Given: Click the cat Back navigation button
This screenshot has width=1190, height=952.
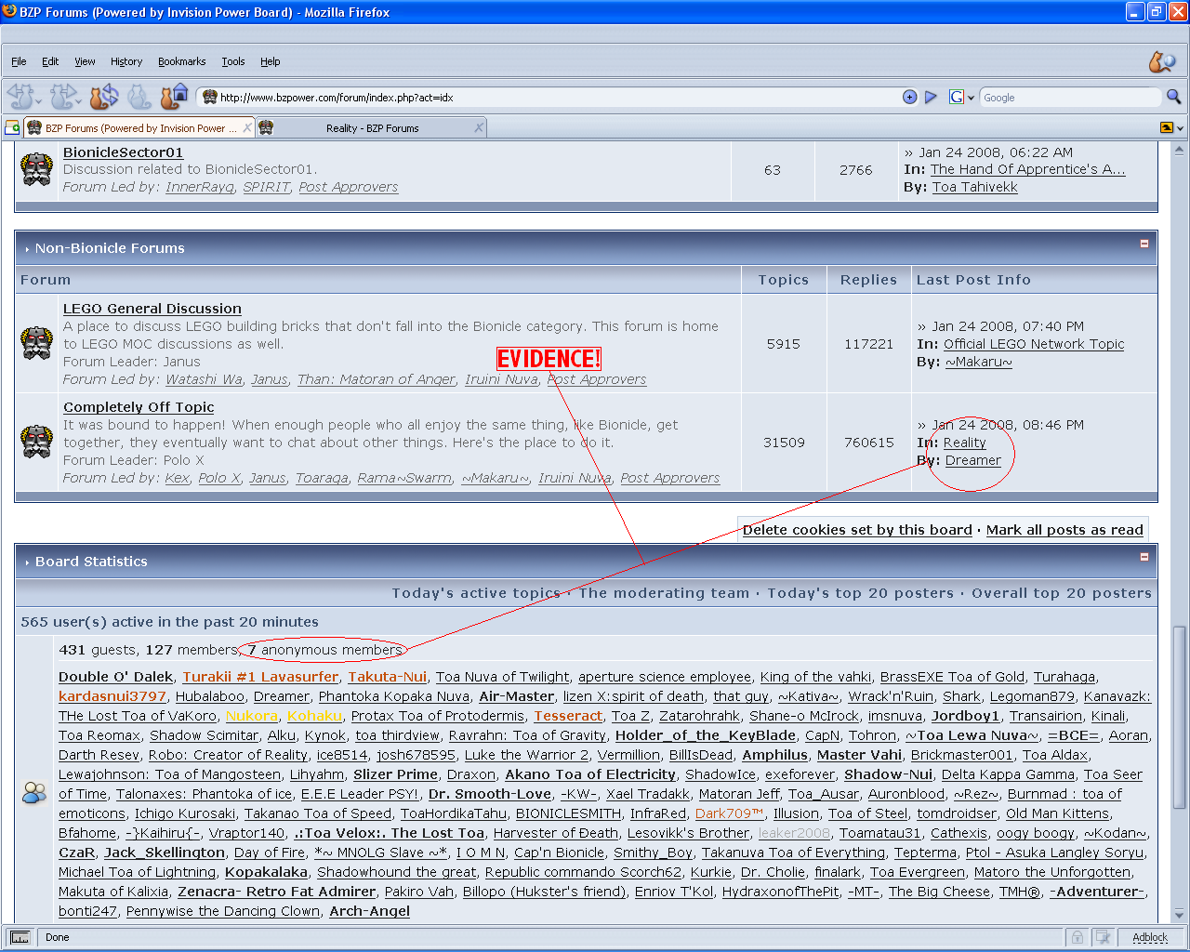Looking at the screenshot, I should [x=20, y=97].
